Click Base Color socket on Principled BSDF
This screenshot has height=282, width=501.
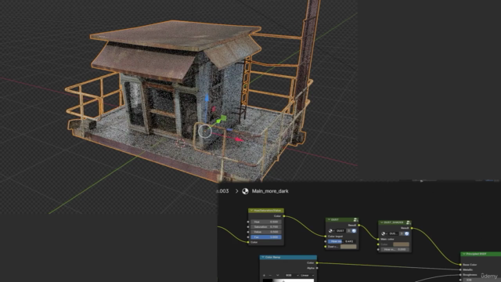(x=460, y=265)
